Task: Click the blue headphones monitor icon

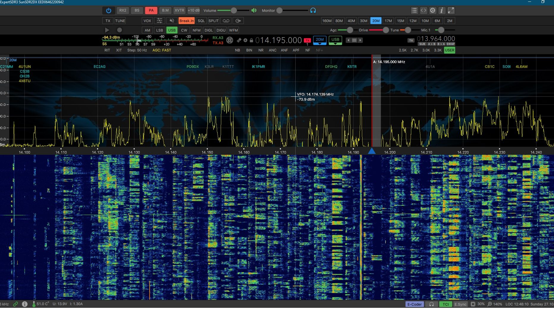Action: click(313, 10)
